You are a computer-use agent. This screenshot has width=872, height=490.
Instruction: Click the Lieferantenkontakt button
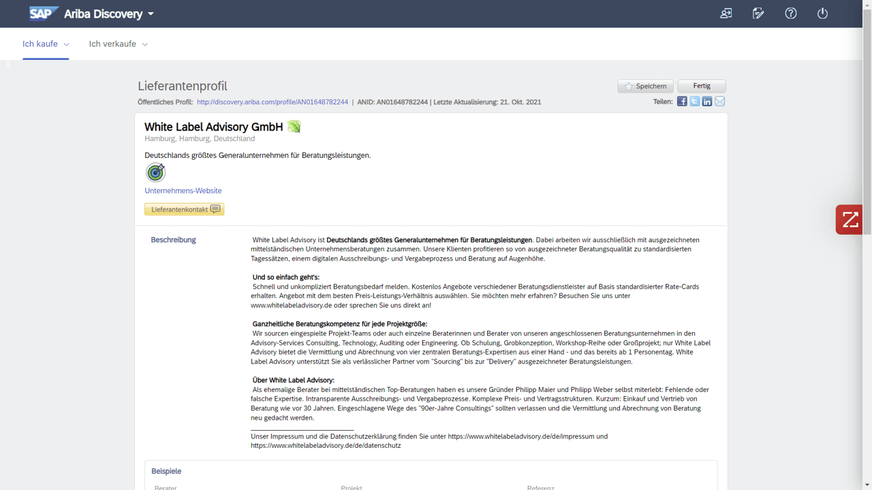pyautogui.click(x=185, y=209)
